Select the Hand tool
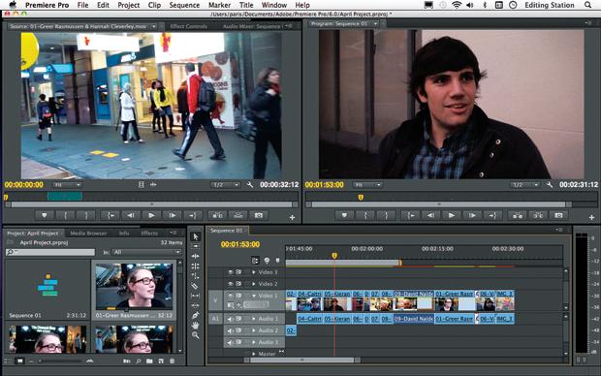The width and height of the screenshot is (601, 376). pos(195,326)
